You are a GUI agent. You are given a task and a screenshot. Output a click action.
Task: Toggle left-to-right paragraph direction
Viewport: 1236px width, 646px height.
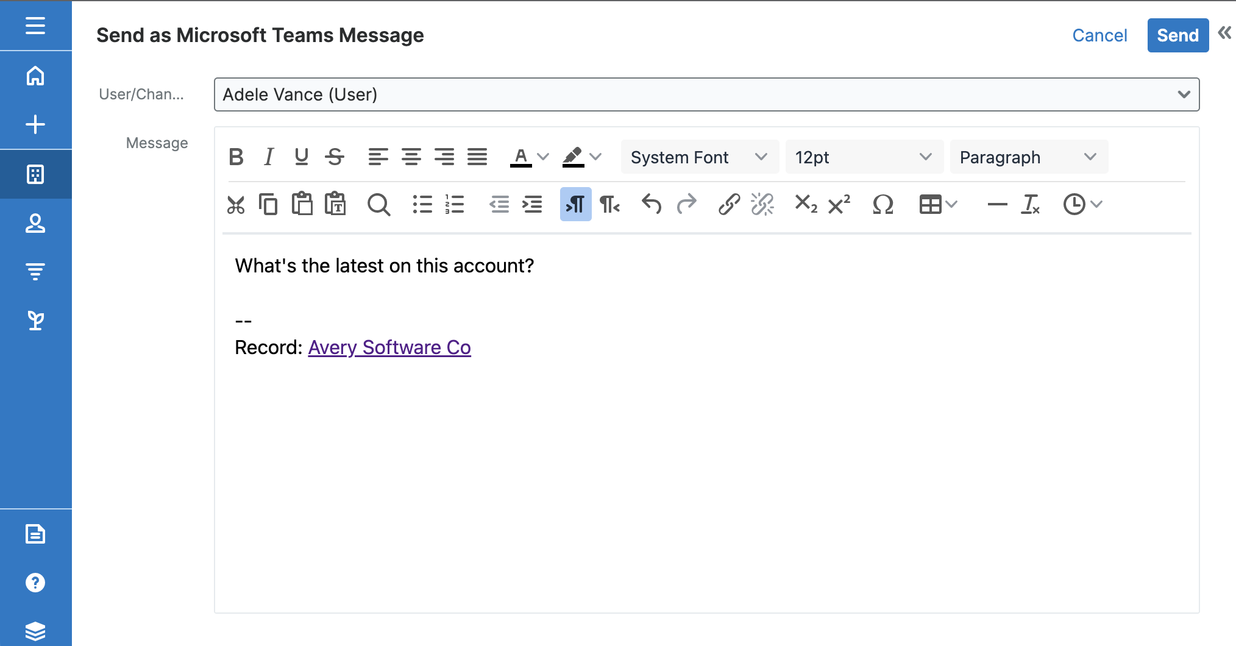pos(575,205)
